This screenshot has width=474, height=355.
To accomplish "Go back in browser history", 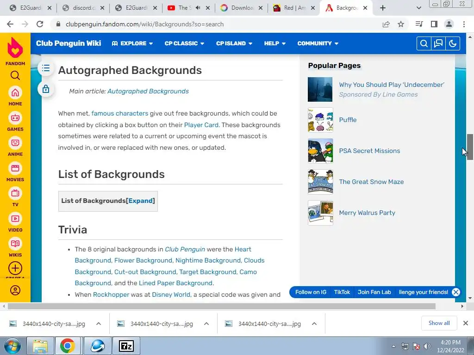I will 10,24.
